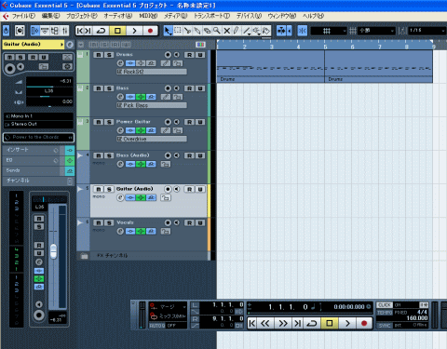Select the Mute X tool

click(x=227, y=31)
